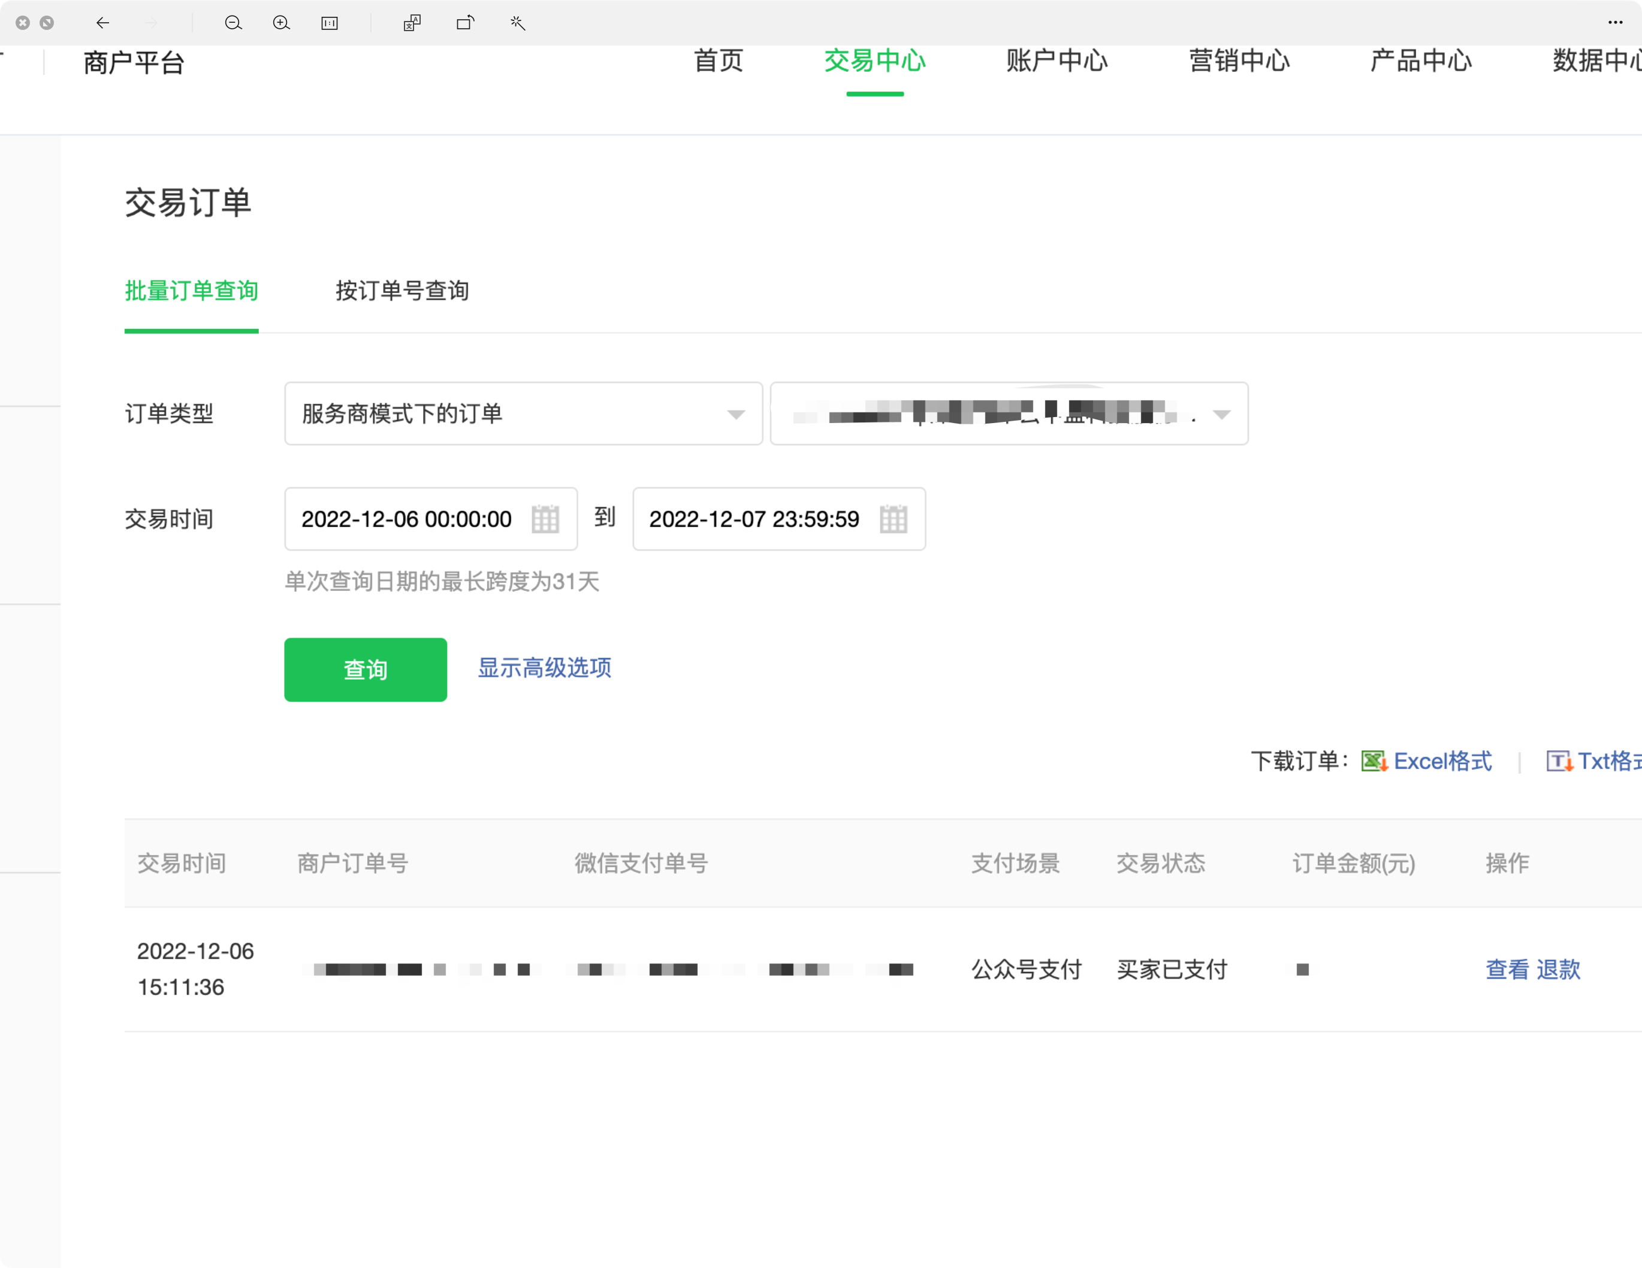
Task: Click the translate text icon
Action: 412,23
